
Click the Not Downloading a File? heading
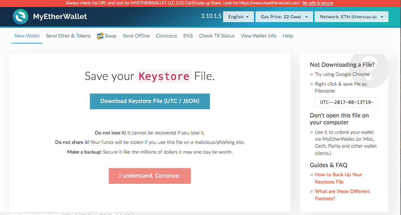[x=342, y=65]
